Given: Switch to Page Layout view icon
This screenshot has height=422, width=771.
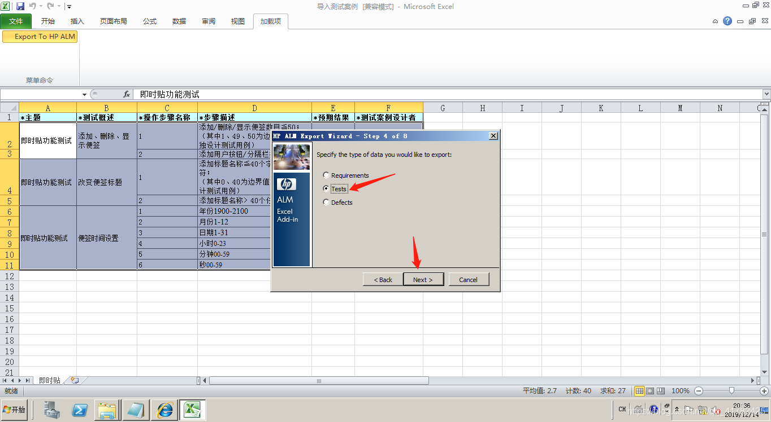Looking at the screenshot, I should pos(650,391).
